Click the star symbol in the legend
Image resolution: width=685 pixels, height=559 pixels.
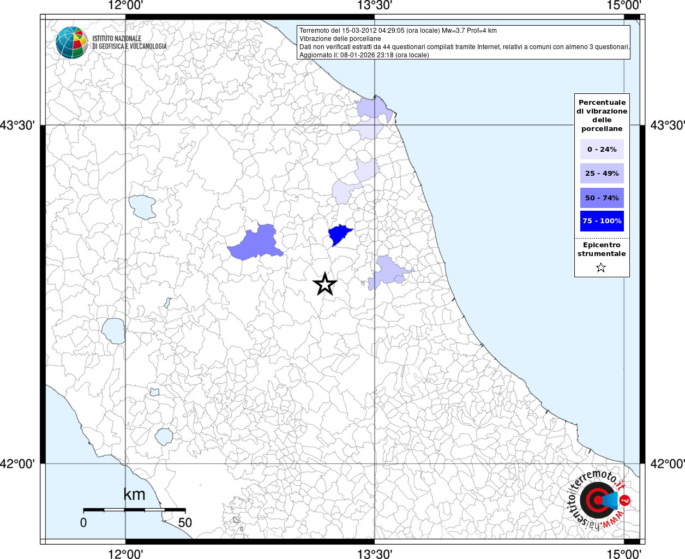click(x=601, y=267)
